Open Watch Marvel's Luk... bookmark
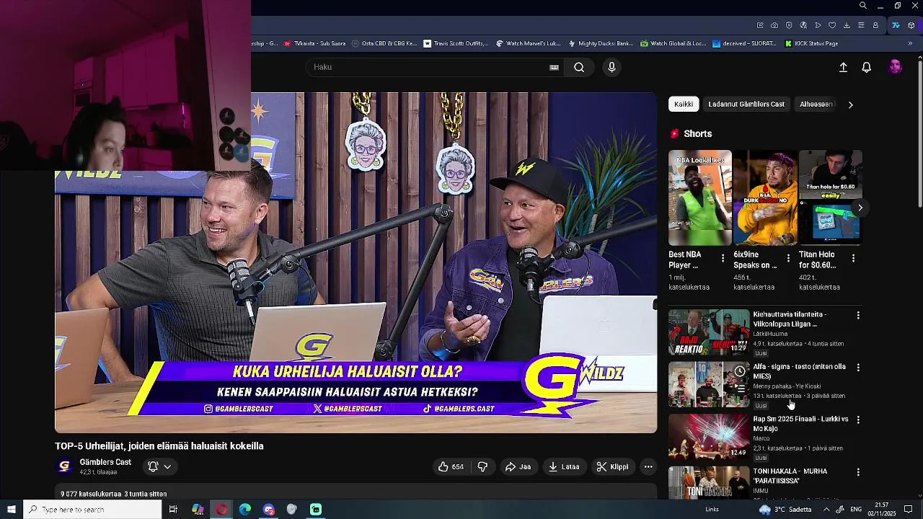The height and width of the screenshot is (519, 923). point(529,43)
